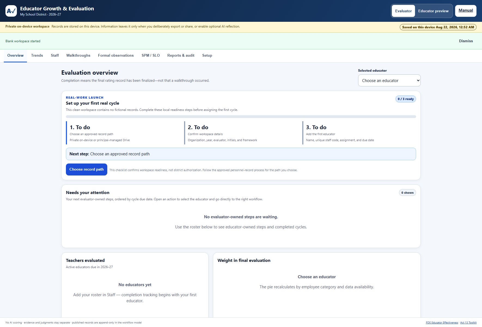Select the Overview tab
Viewport: 482px width, 327px height.
[15, 56]
